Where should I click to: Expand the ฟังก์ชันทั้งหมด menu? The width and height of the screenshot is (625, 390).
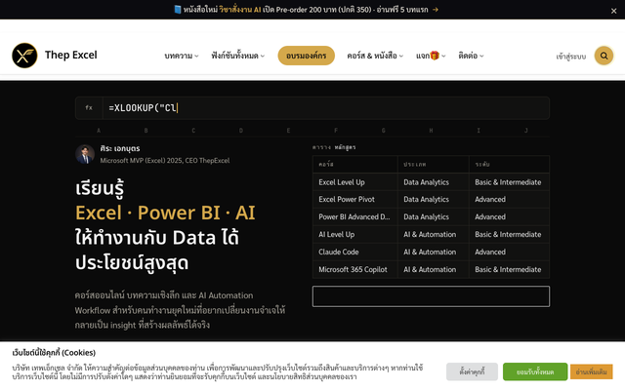click(237, 56)
